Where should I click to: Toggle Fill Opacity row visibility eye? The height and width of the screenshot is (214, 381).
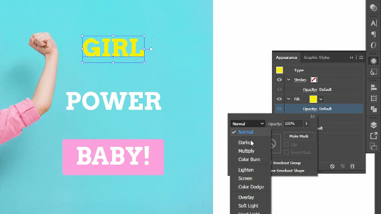pyautogui.click(x=279, y=109)
